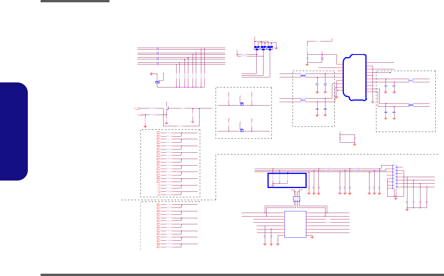Click the leftmost dual-diode package at top
The width and height of the screenshot is (444, 276).
257,48
